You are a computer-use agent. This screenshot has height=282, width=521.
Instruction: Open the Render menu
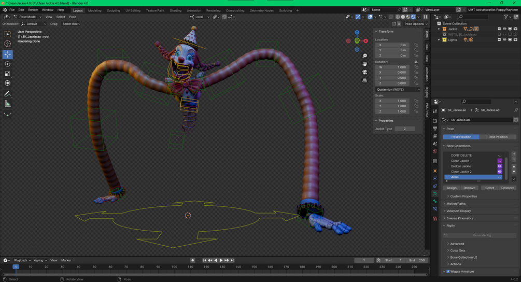pyautogui.click(x=33, y=10)
